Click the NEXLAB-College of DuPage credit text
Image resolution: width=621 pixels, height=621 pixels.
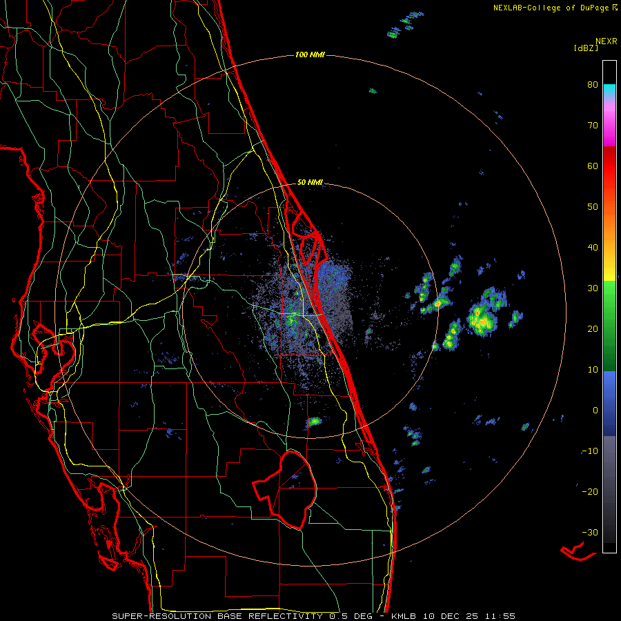click(x=551, y=8)
